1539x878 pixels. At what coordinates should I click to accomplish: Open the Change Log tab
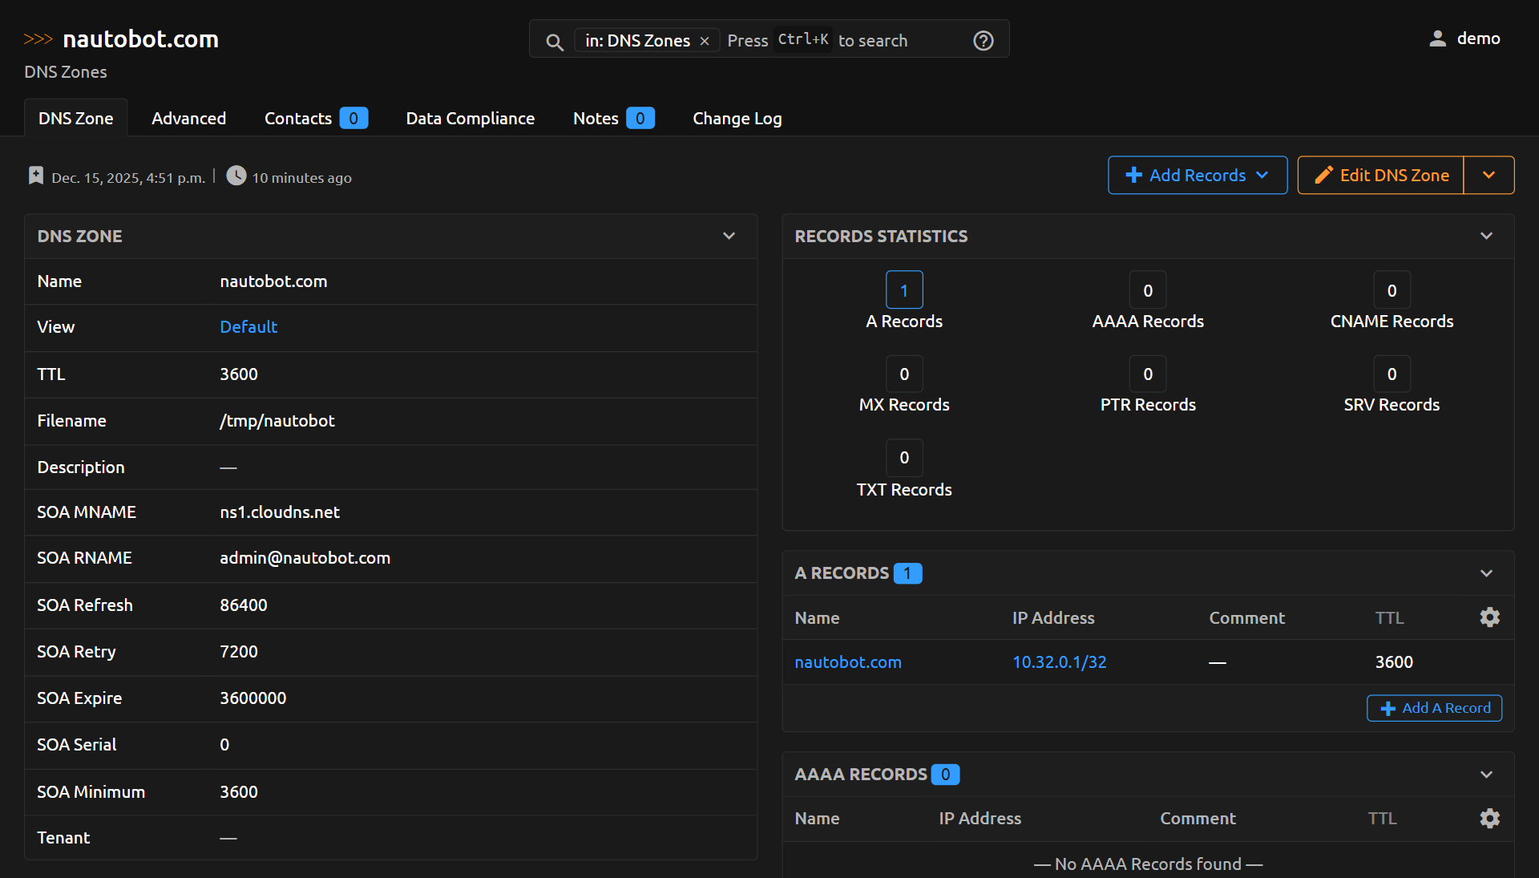click(x=737, y=118)
